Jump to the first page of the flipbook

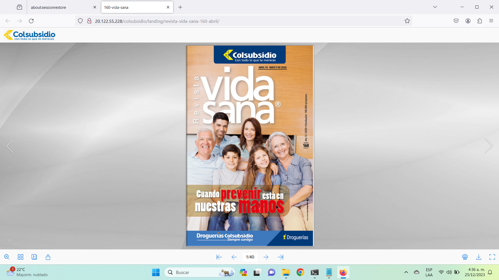[219, 257]
